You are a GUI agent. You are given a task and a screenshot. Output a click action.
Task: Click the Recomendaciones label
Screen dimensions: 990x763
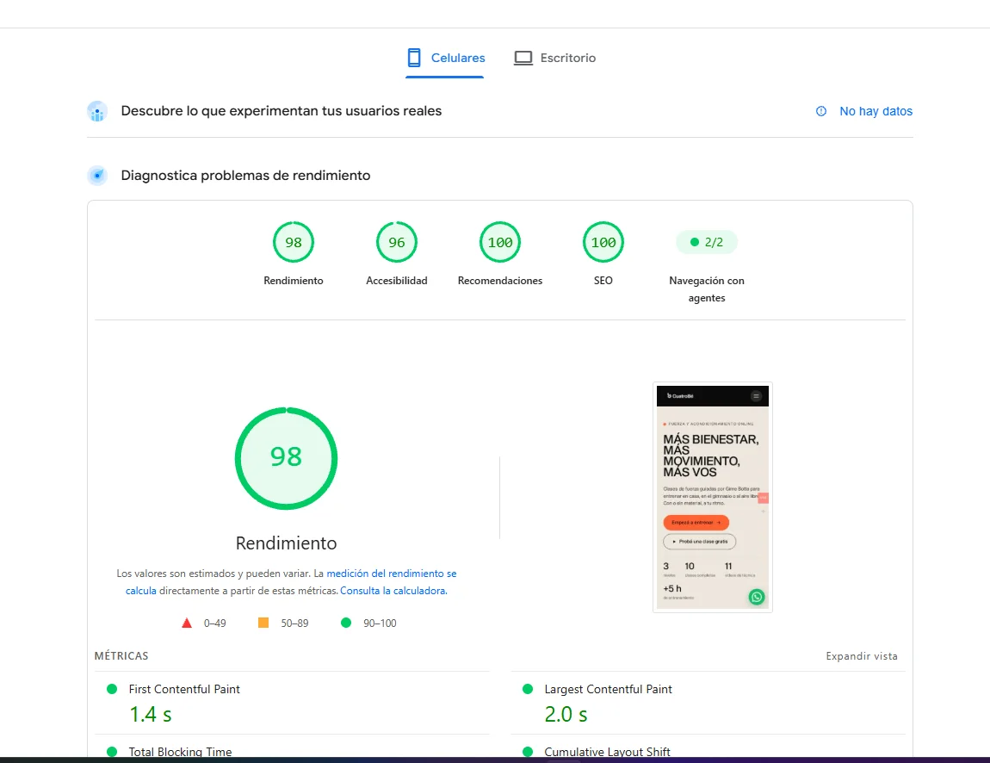pyautogui.click(x=500, y=281)
